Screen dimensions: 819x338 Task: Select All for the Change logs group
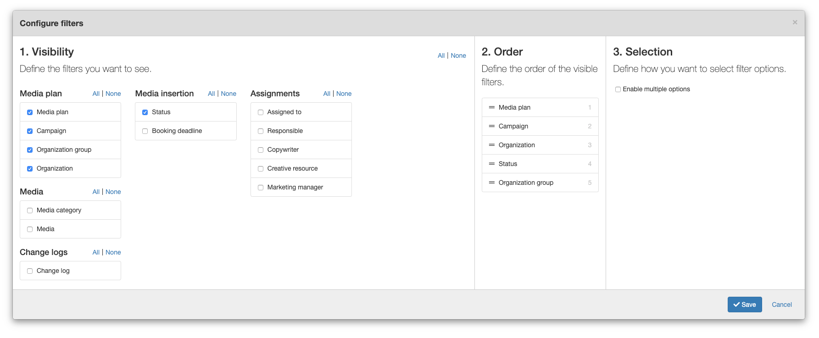click(95, 252)
